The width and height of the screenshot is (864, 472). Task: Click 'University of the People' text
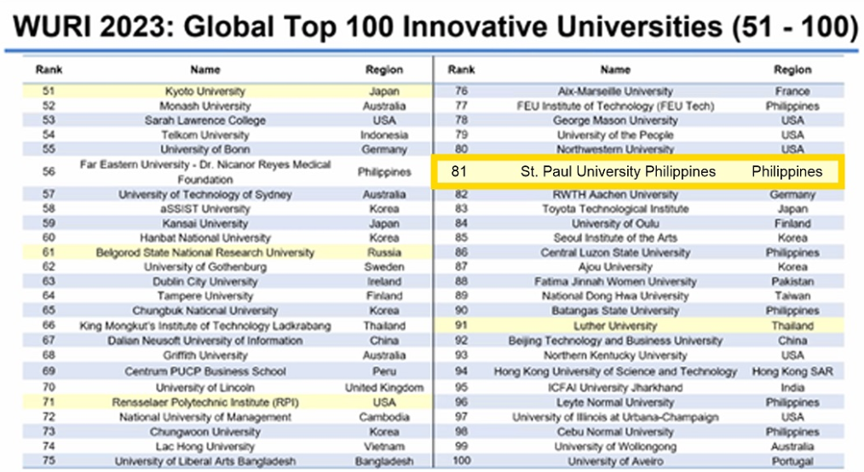[615, 135]
